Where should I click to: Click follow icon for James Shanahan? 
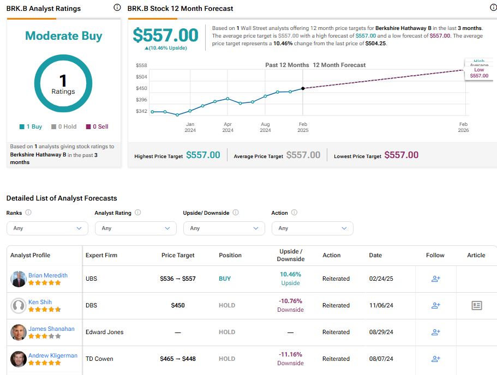click(435, 332)
